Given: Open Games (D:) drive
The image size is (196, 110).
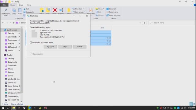Looking at the screenshot, I should 12,82.
